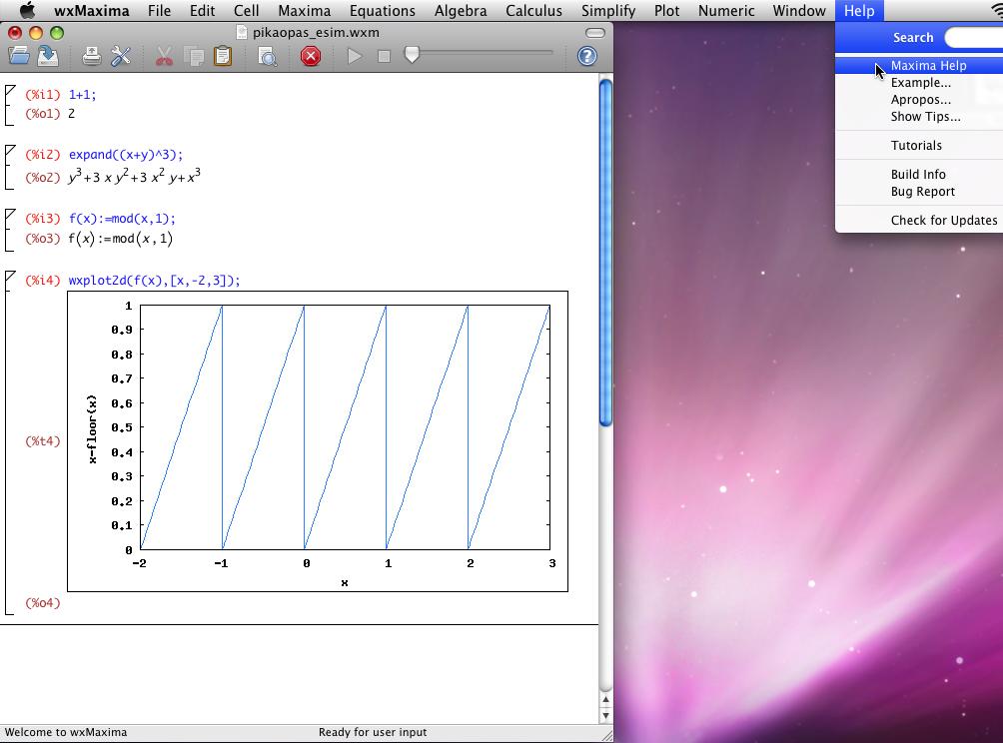Open the Window menu
1003x743 pixels.
(x=799, y=11)
